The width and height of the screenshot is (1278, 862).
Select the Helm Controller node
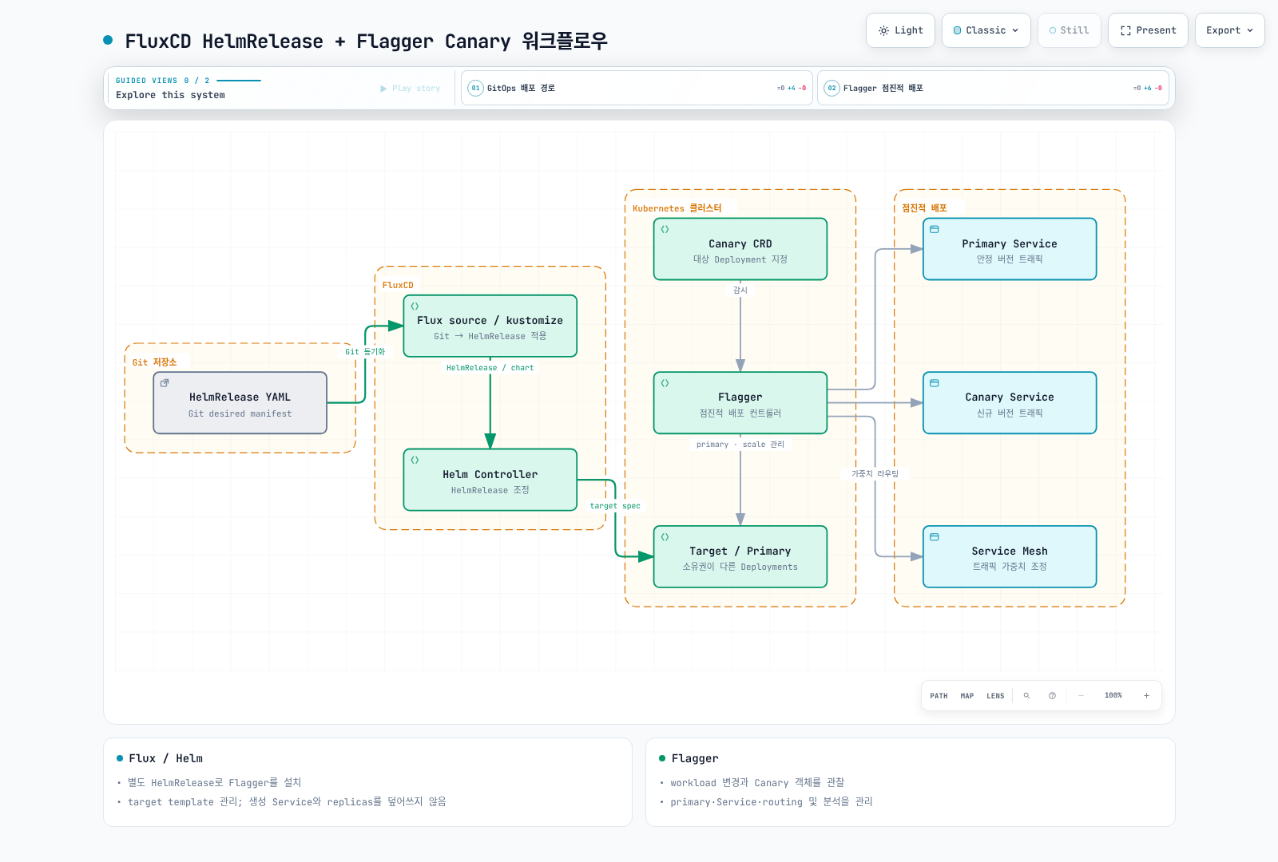490,480
